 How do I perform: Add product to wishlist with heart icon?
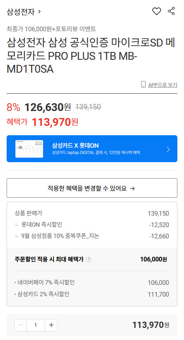tap(157, 11)
